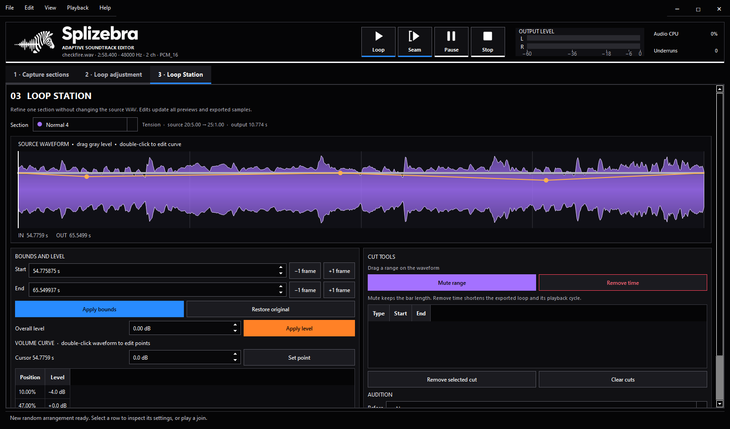730x429 pixels.
Task: Click the vertical scrollbar up arrow
Action: tap(720, 89)
